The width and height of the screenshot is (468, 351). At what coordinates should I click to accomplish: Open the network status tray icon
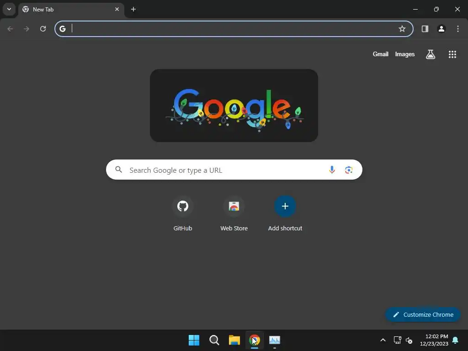[x=397, y=340]
